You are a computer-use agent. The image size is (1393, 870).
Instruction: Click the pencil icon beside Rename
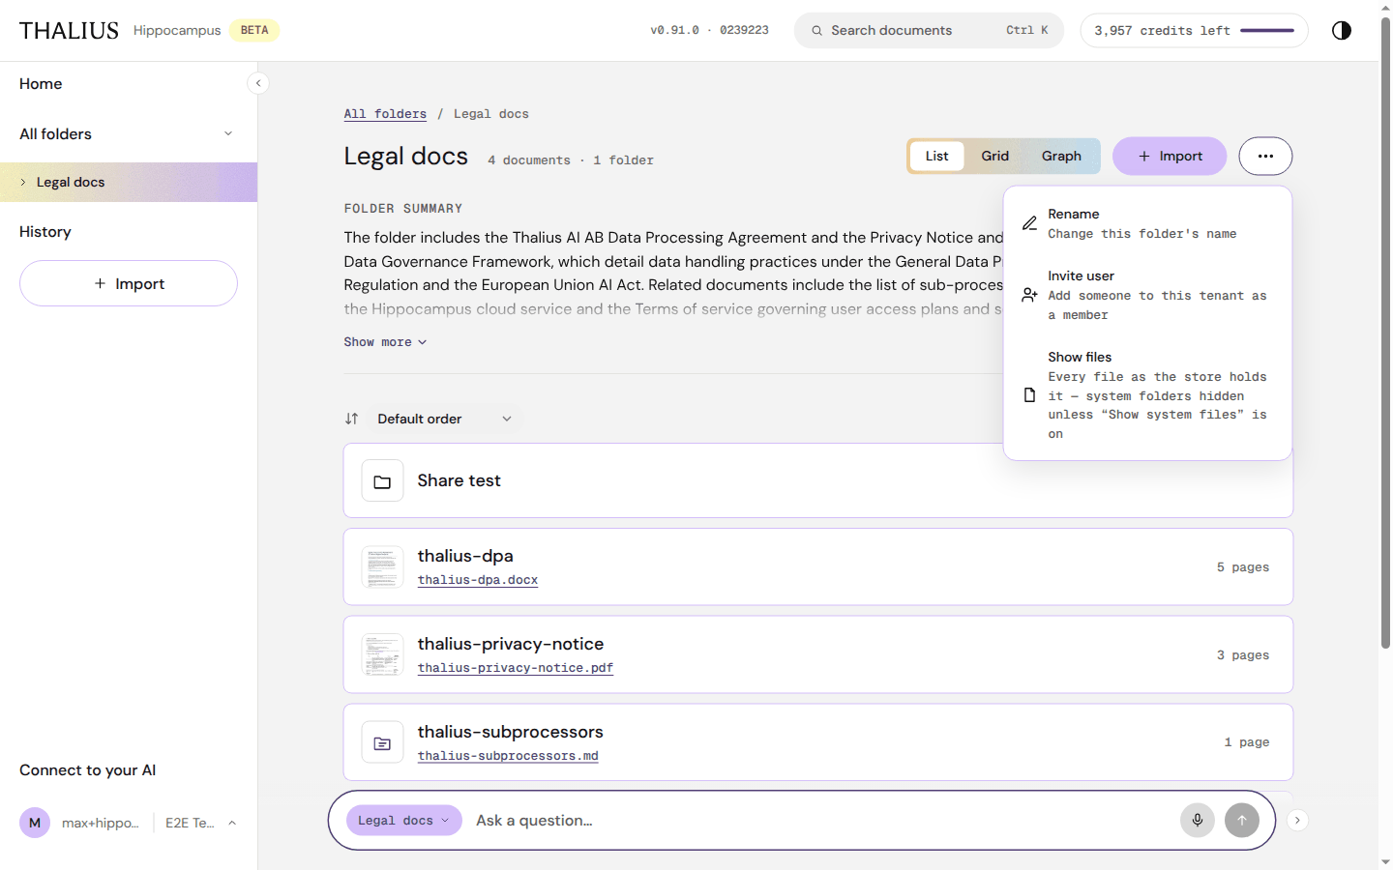pyautogui.click(x=1029, y=223)
